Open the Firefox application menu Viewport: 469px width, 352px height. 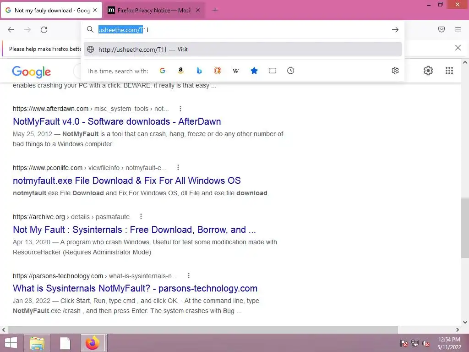tap(458, 29)
